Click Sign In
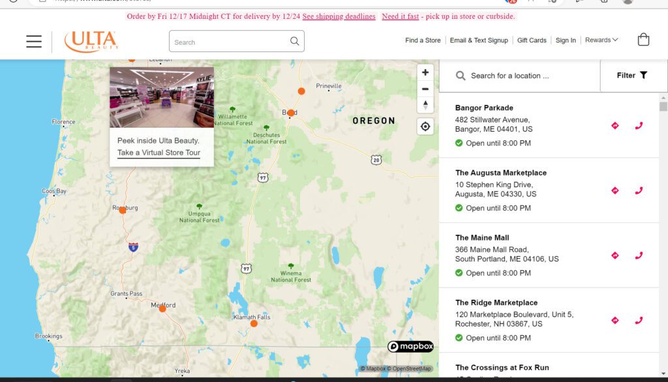The height and width of the screenshot is (382, 668). click(x=566, y=40)
